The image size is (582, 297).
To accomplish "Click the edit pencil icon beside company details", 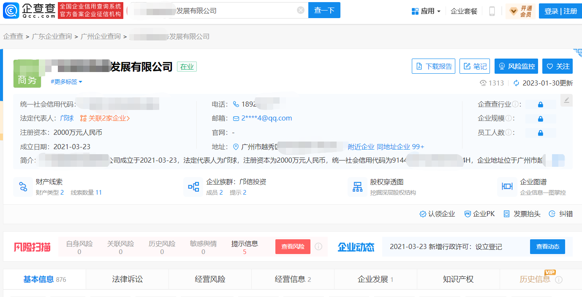I will pos(566,100).
